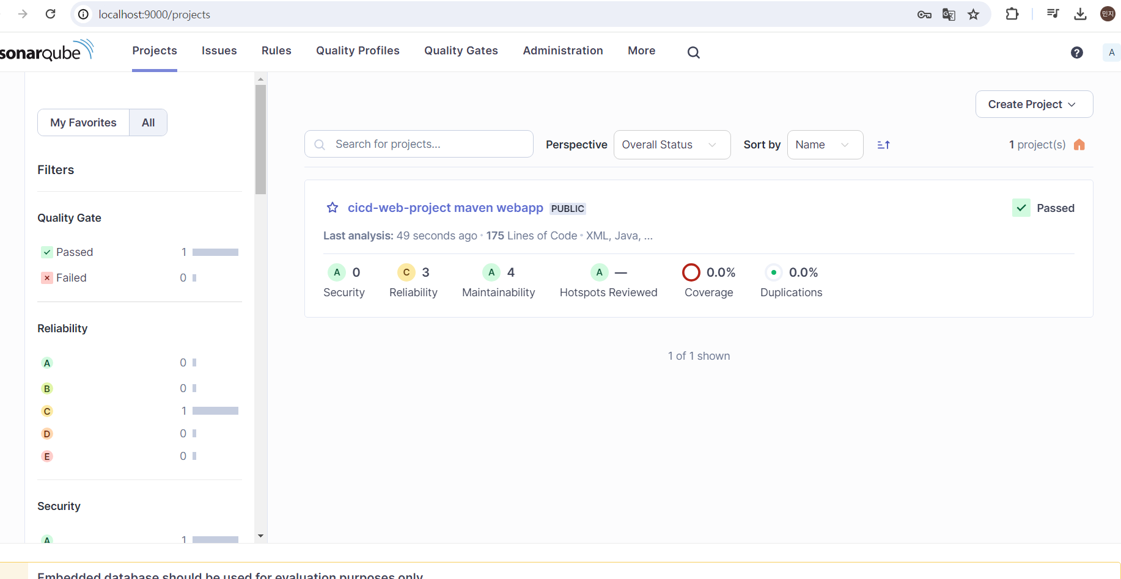Open the browser downloads icon
The image size is (1121, 579).
1081,14
